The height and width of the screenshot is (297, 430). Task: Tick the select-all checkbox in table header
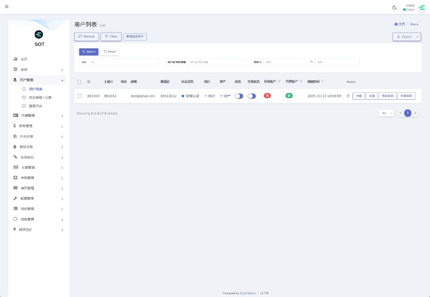79,82
